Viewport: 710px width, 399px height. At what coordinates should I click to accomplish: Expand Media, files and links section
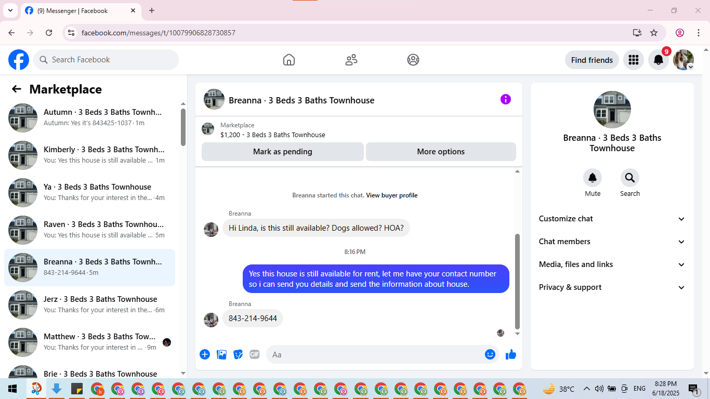click(612, 264)
